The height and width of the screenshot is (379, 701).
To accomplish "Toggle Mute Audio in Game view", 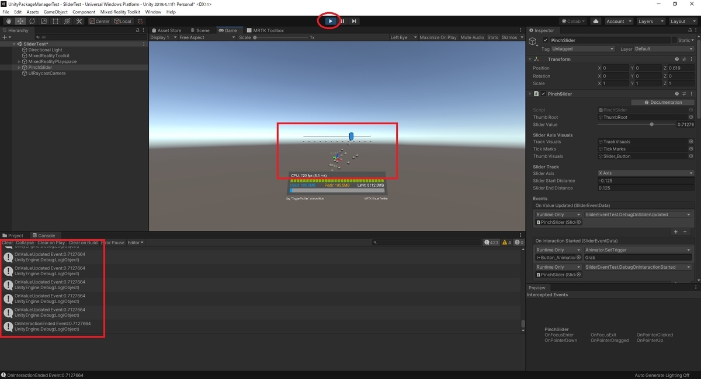I will point(472,37).
